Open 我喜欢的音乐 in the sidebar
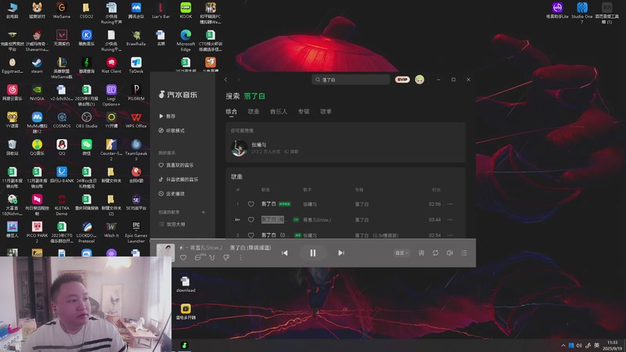This screenshot has width=626, height=352. pos(175,165)
